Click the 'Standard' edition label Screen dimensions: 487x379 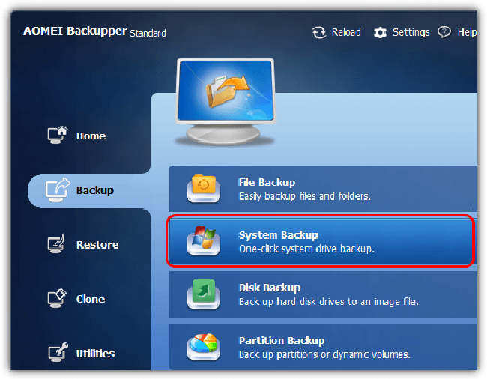pos(148,34)
